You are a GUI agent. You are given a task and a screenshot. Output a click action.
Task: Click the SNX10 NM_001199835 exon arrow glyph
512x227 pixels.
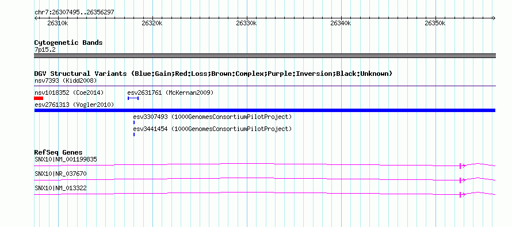point(462,166)
